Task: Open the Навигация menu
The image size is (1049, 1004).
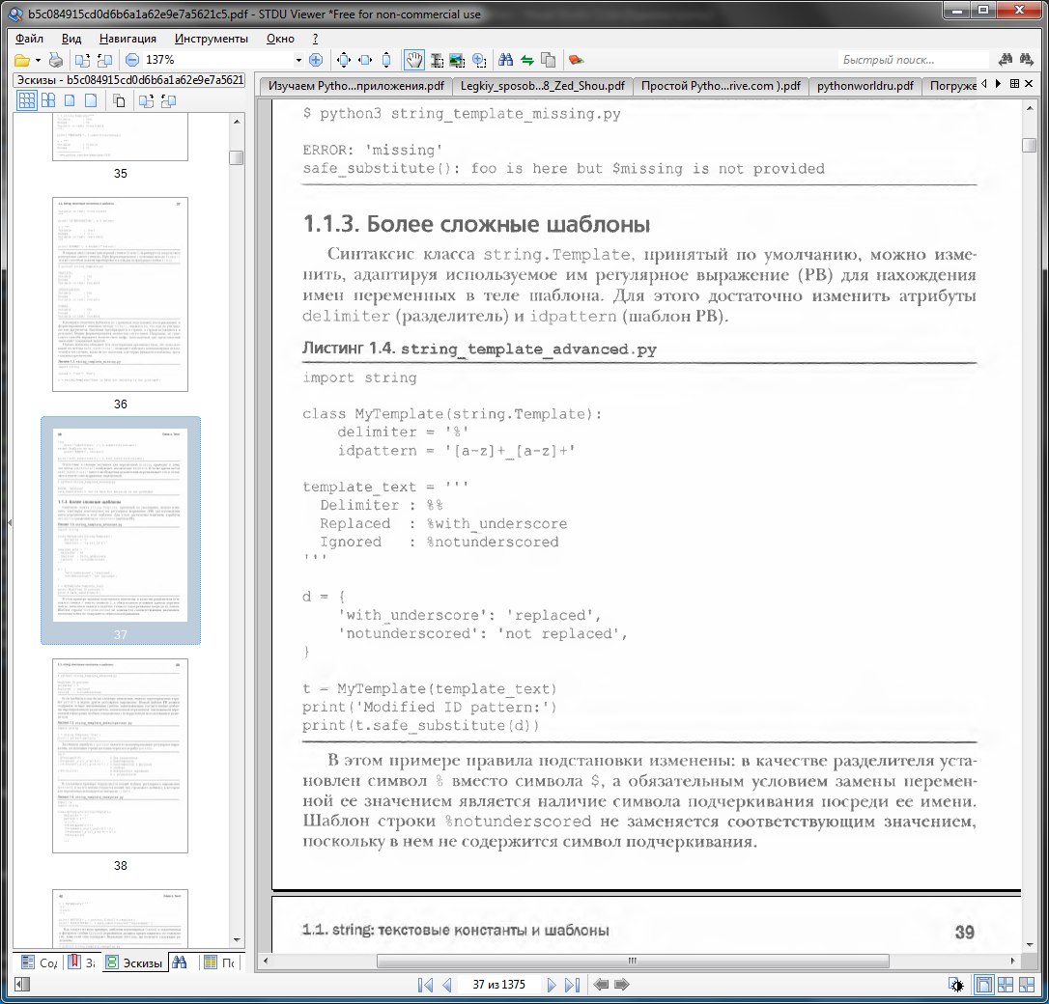Action: [128, 39]
